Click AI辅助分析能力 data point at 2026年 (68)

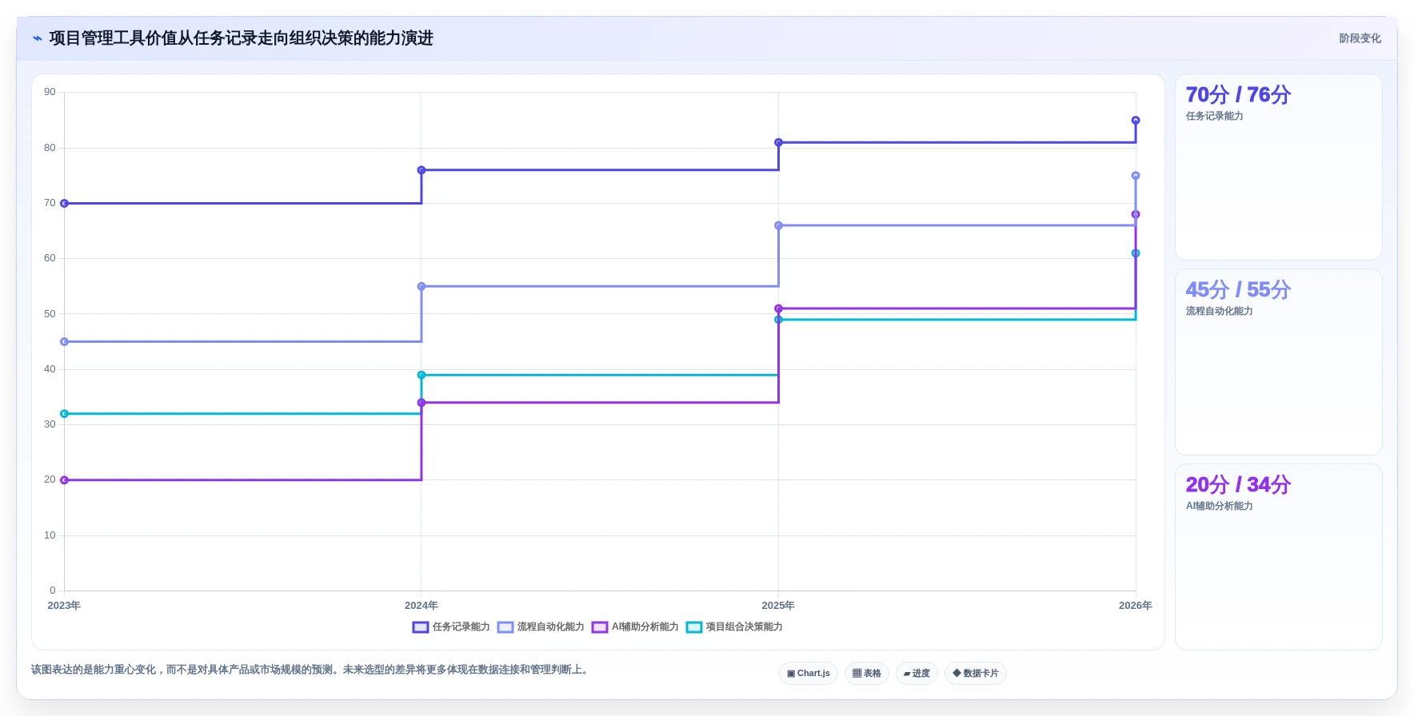(x=1136, y=214)
